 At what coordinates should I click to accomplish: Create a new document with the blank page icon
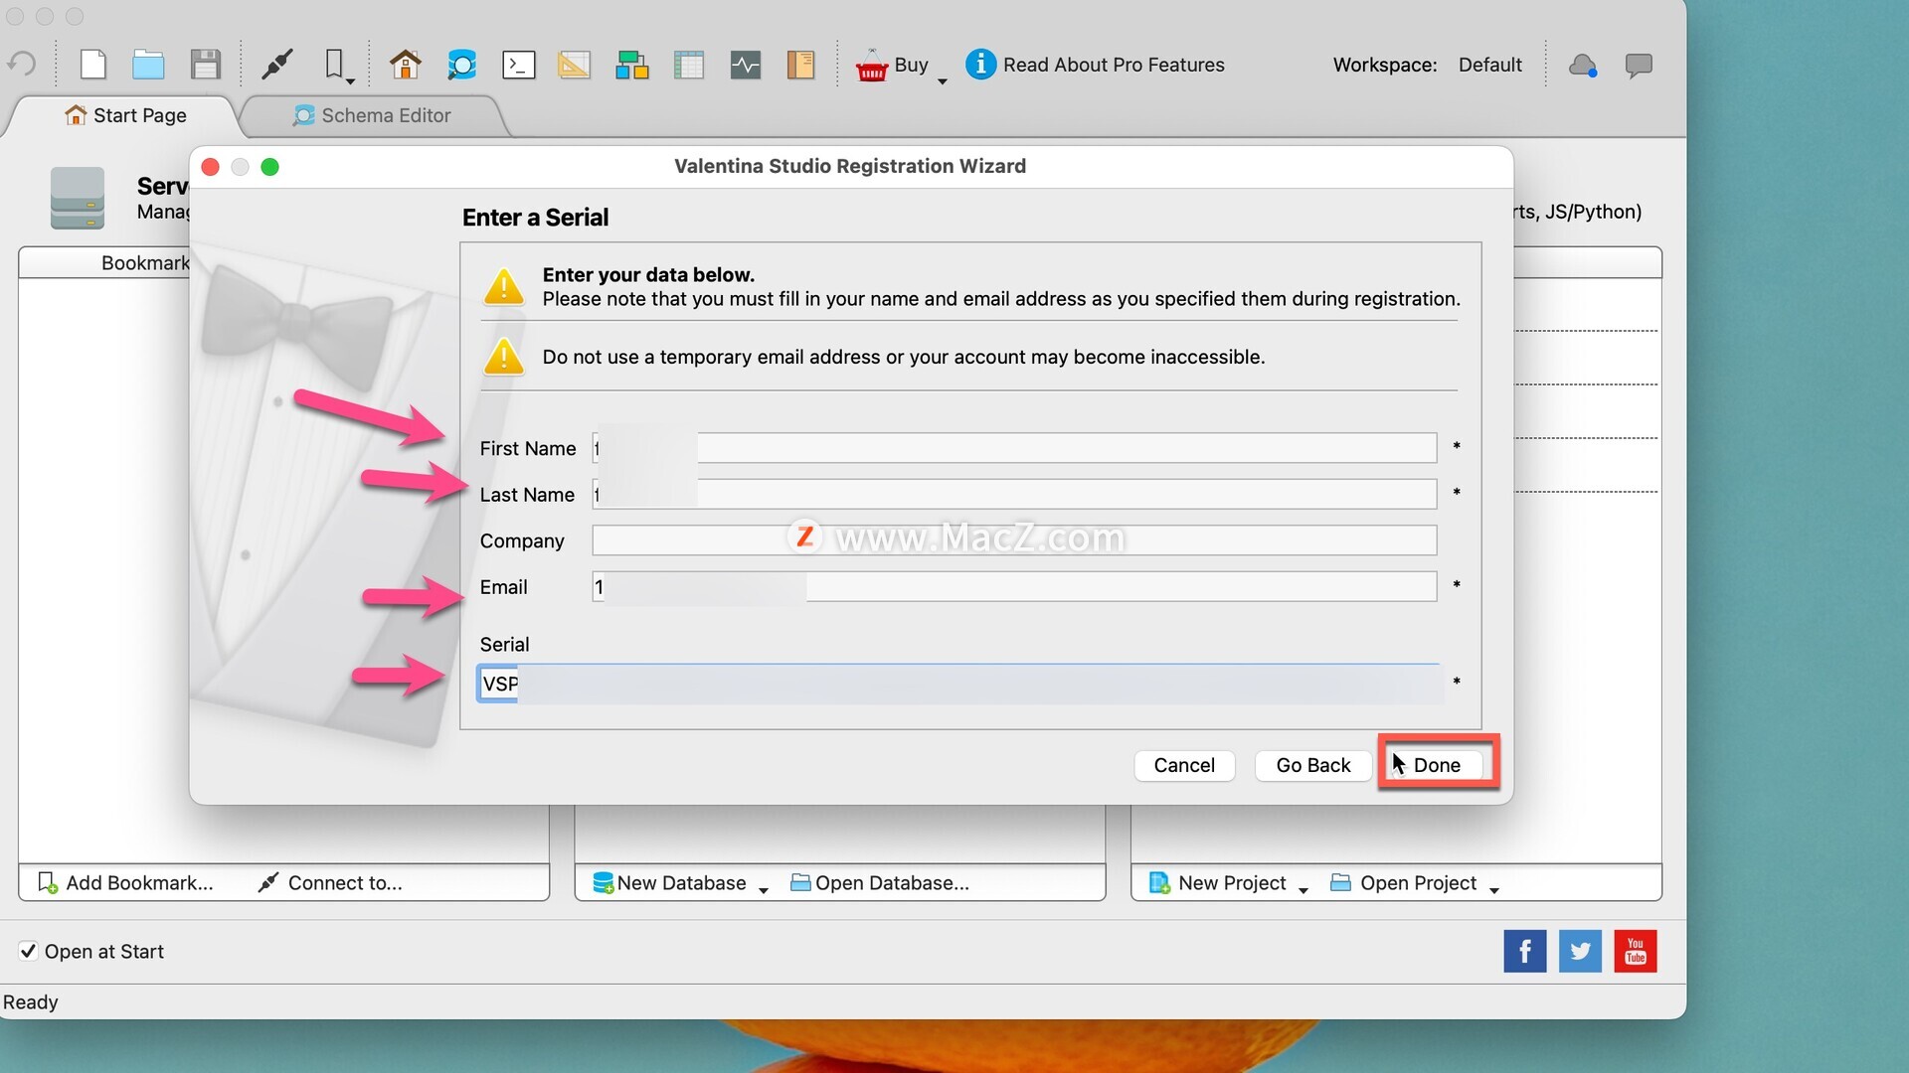[93, 65]
